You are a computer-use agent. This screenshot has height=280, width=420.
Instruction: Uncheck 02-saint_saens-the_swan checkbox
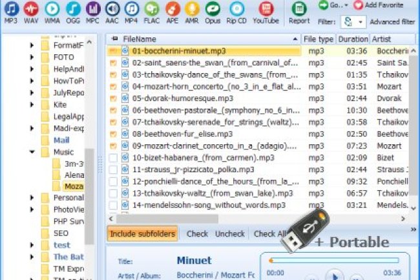coord(113,63)
